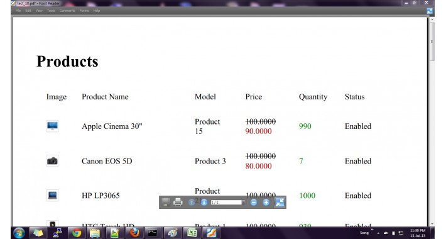The height and width of the screenshot is (239, 446).
Task: Open the Help menu
Action: click(x=97, y=11)
